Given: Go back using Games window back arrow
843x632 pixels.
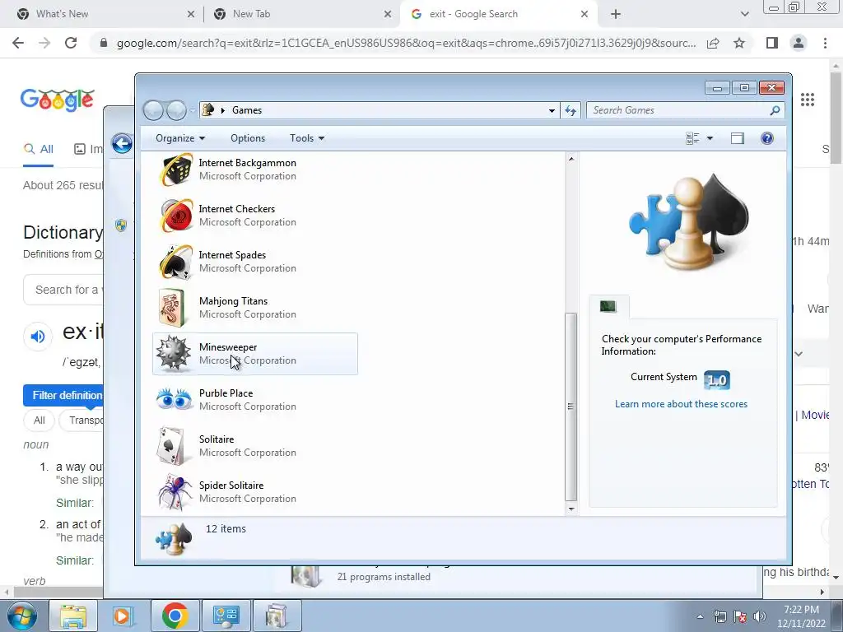Looking at the screenshot, I should coord(153,111).
